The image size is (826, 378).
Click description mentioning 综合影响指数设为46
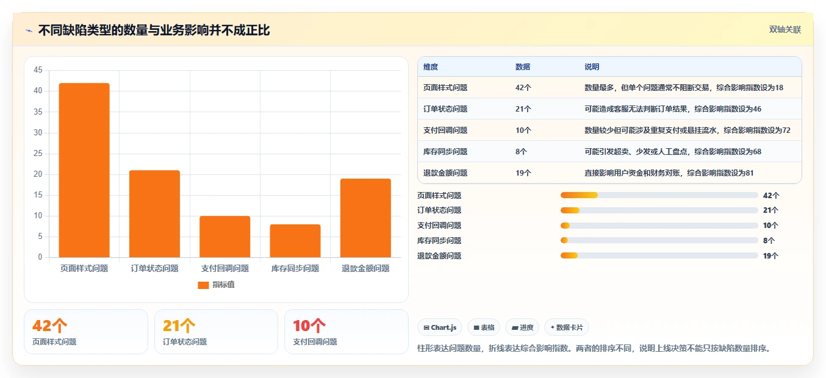point(673,109)
